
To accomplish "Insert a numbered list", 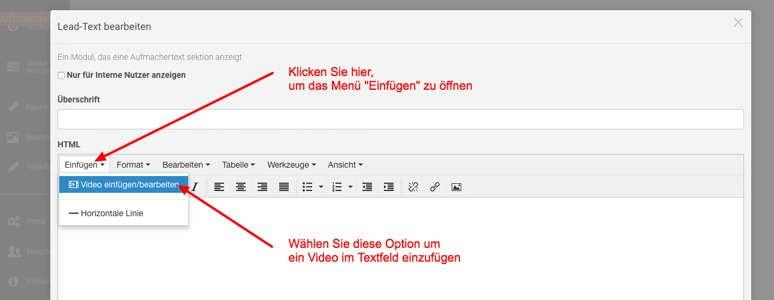I will pos(337,187).
